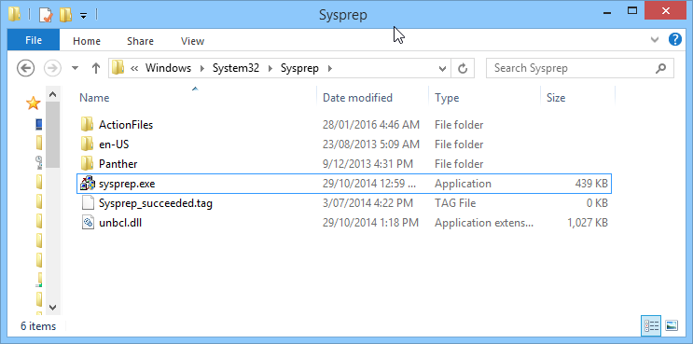Open recent locations dropdown arrow

click(x=76, y=68)
